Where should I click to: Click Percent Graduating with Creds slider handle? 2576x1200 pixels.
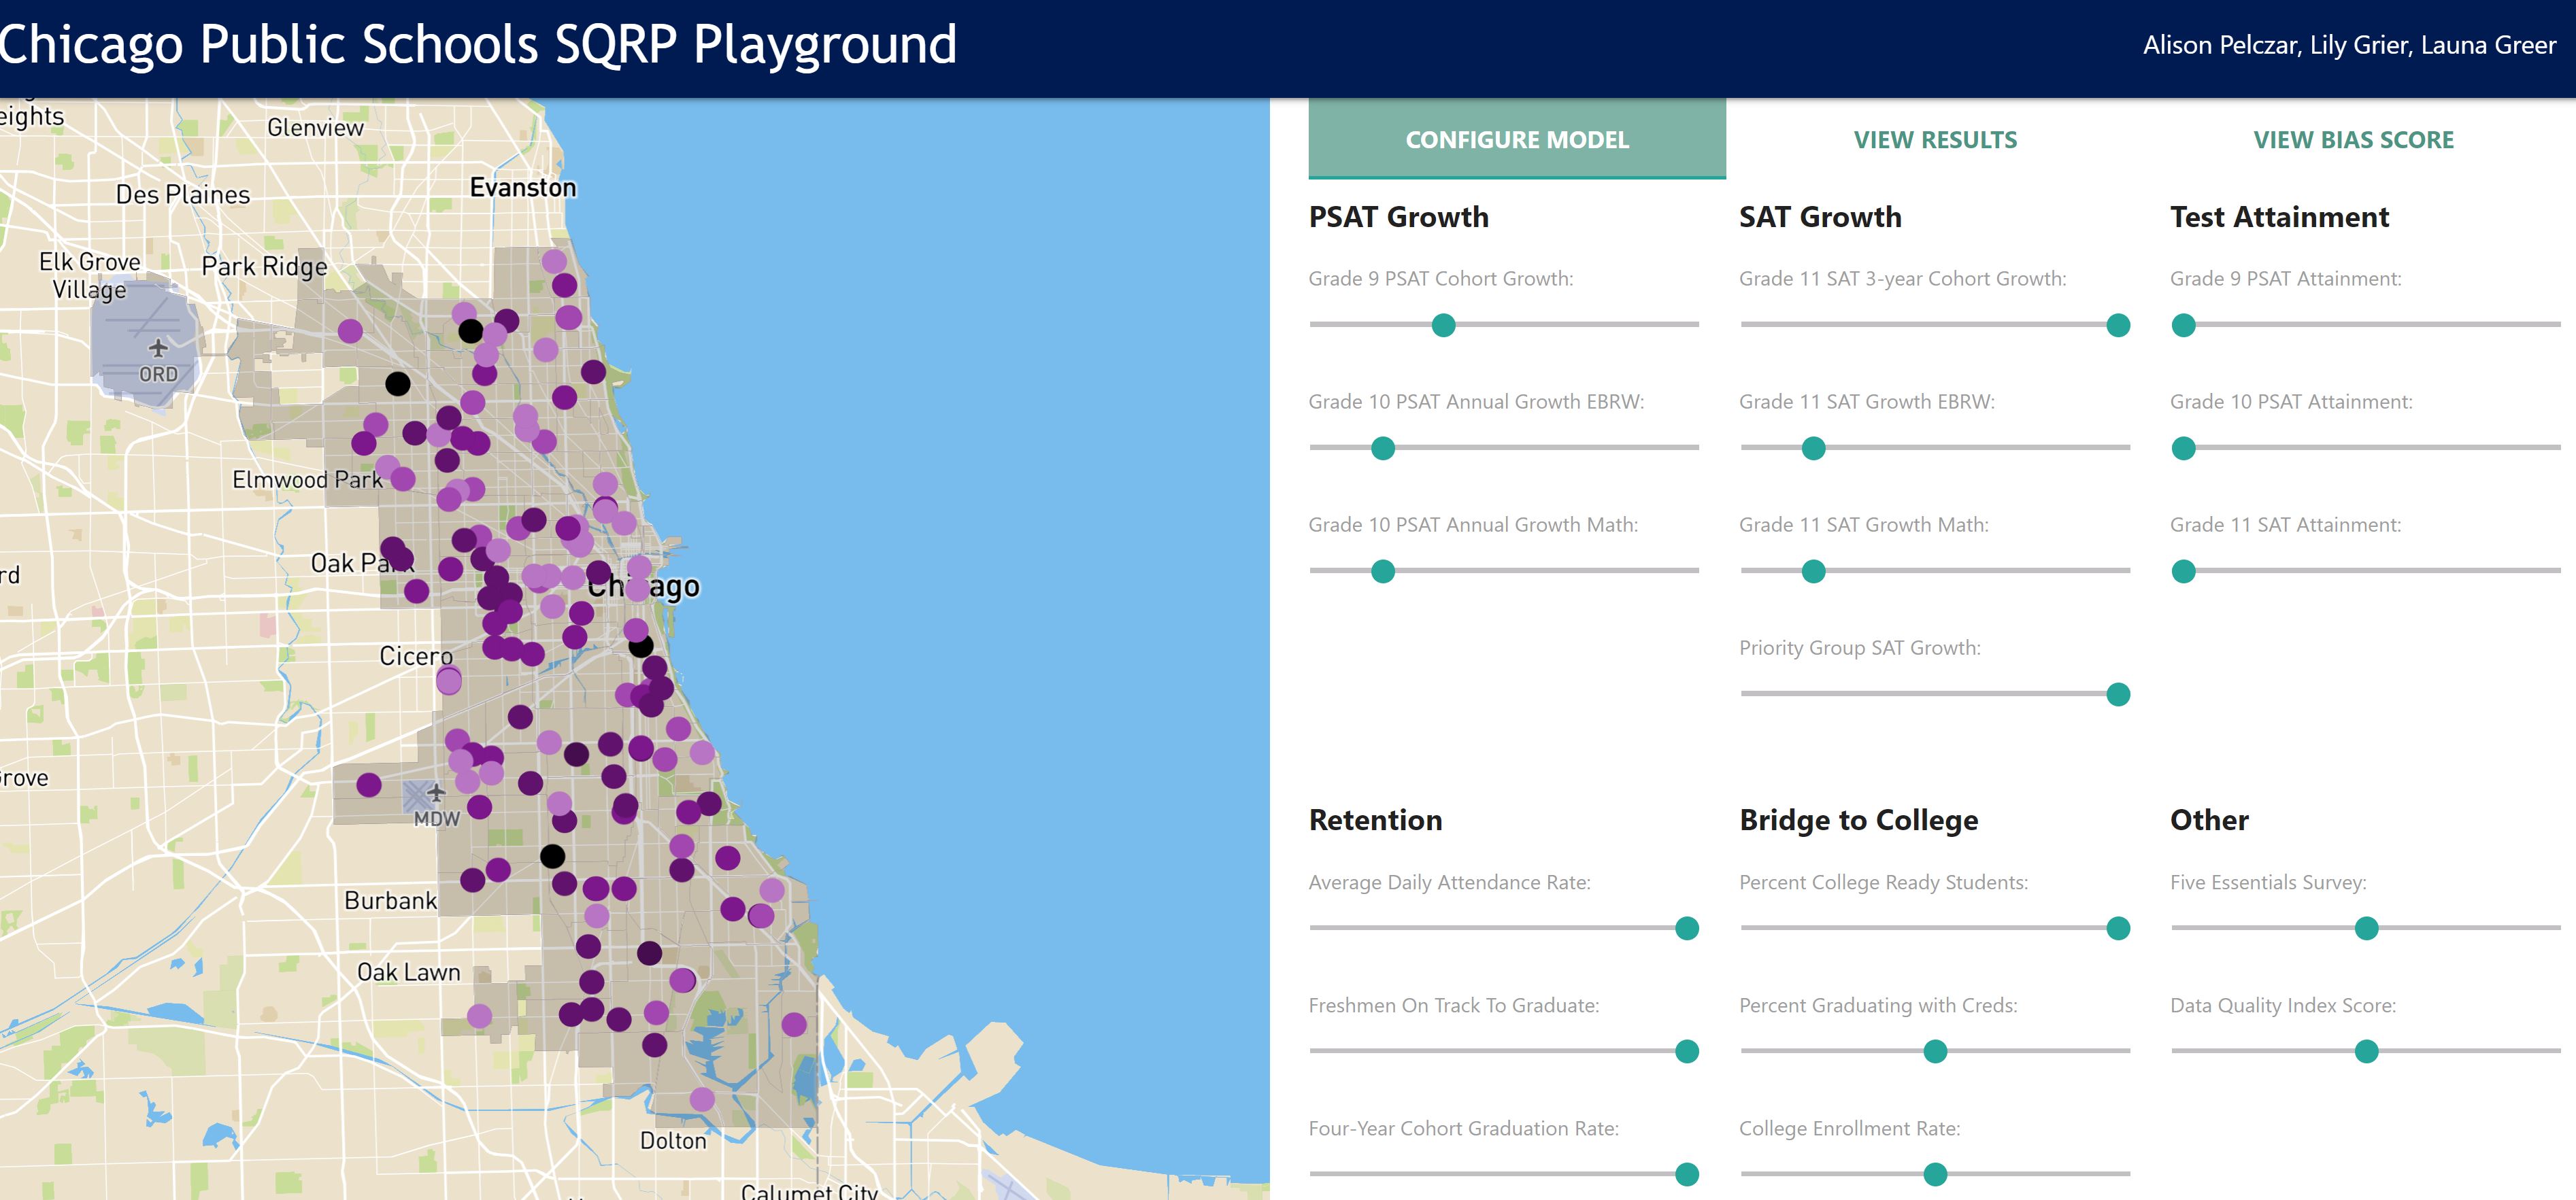tap(1935, 1051)
